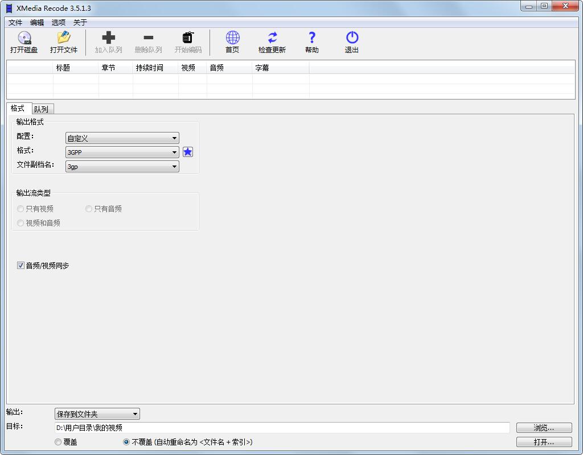Switch to the 队列 tab
Screen dimensions: 583x455
point(42,108)
